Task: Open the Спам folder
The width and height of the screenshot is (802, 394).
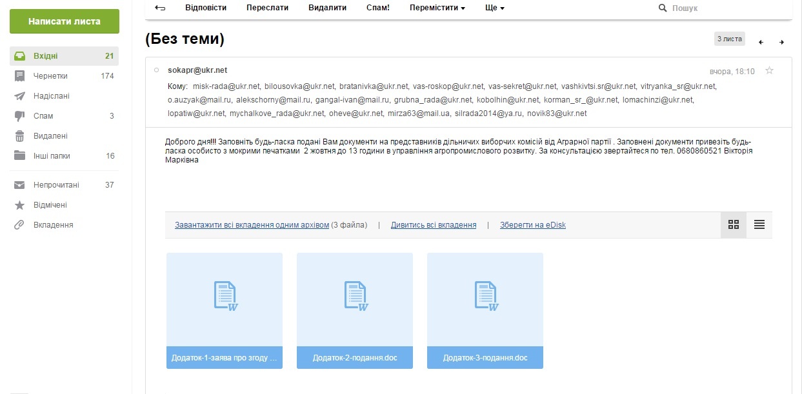Action: click(x=42, y=116)
